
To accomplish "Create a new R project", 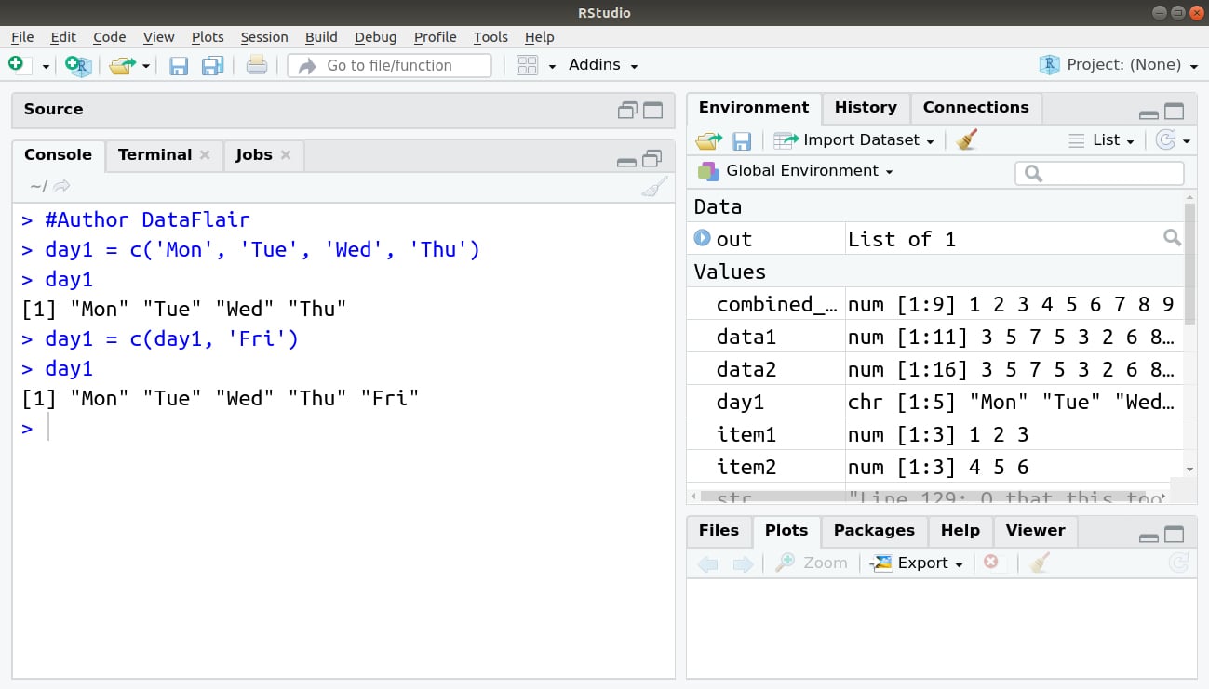I will (79, 65).
